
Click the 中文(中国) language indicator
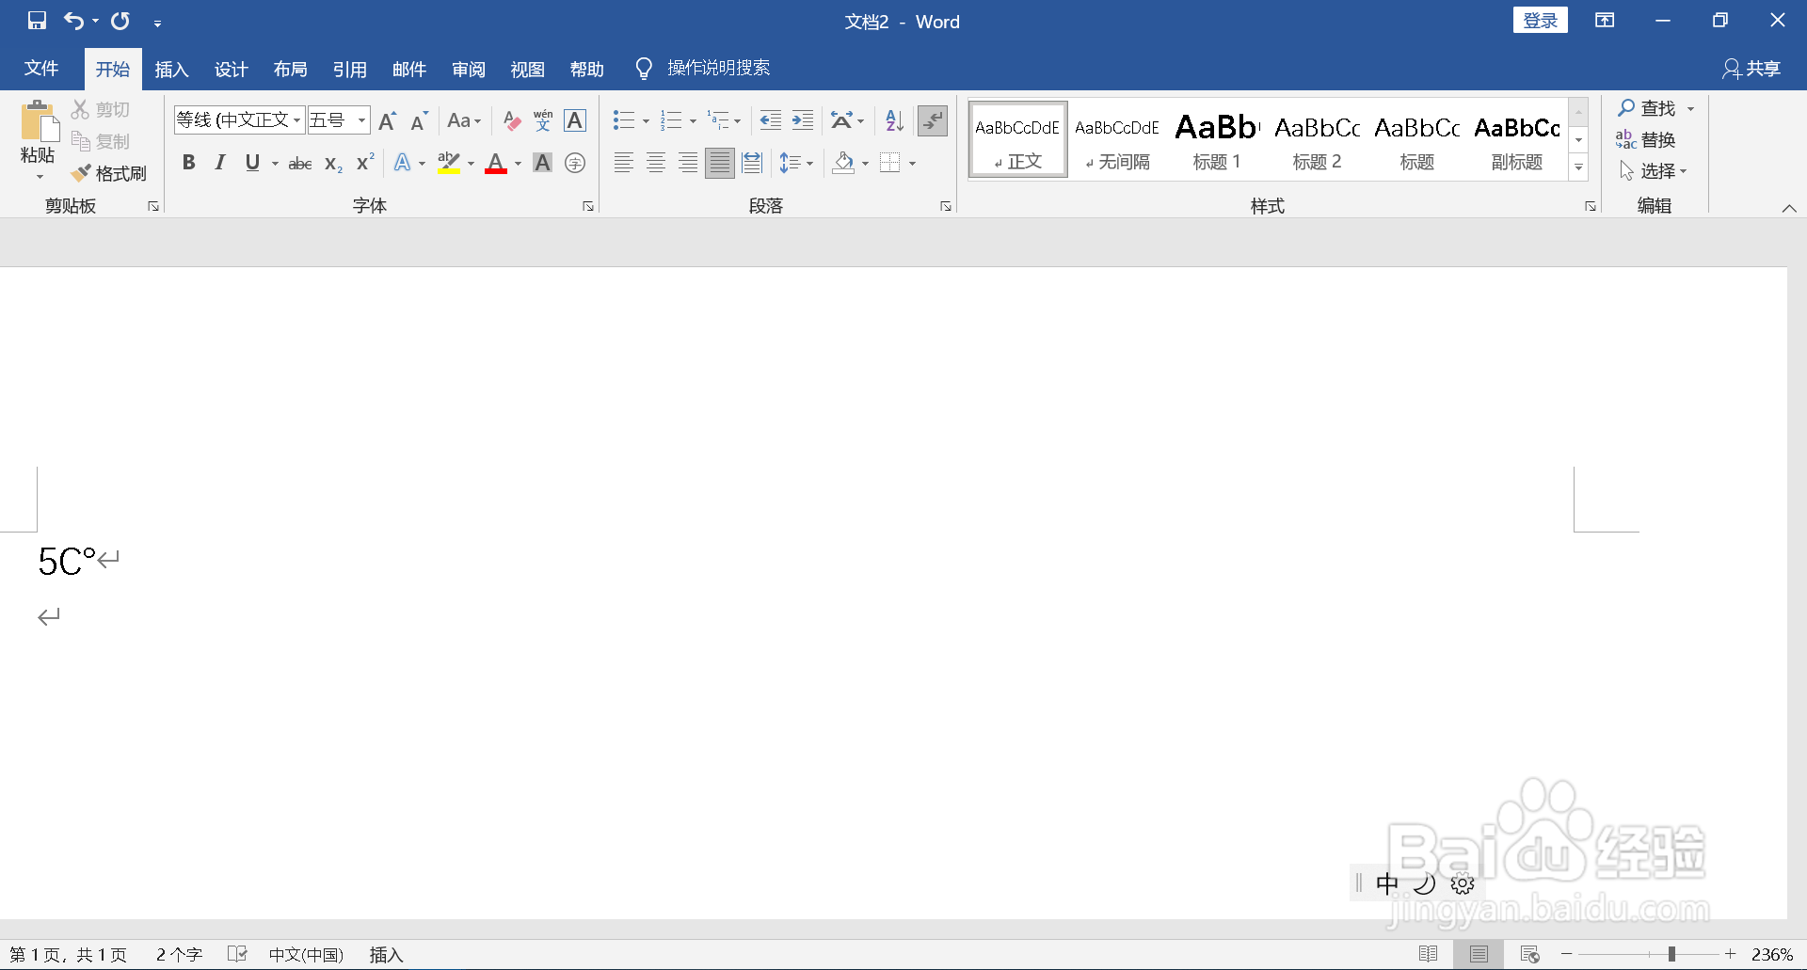click(x=306, y=954)
